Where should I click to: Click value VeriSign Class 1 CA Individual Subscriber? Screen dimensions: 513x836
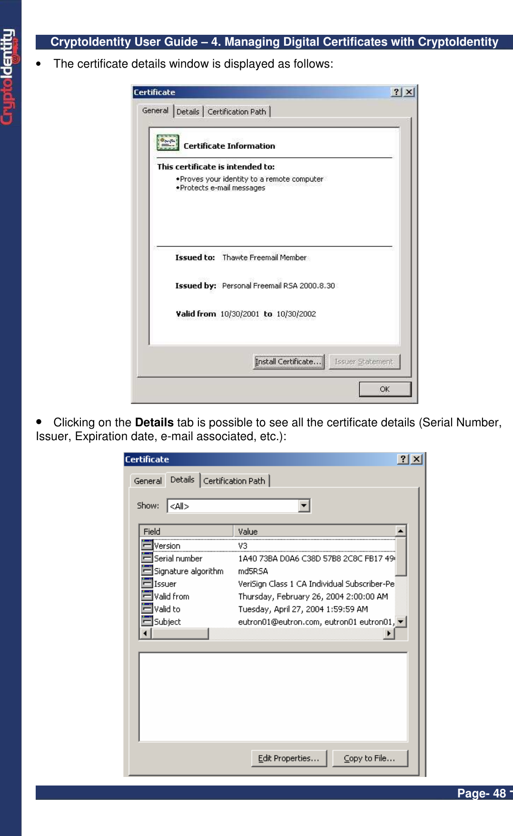pos(316,584)
